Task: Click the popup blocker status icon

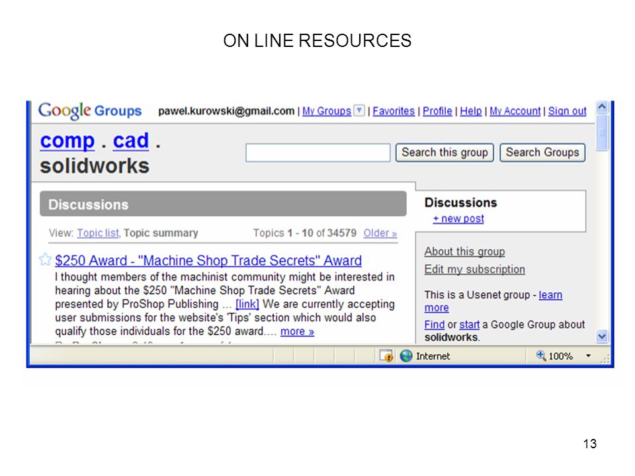Action: [386, 356]
